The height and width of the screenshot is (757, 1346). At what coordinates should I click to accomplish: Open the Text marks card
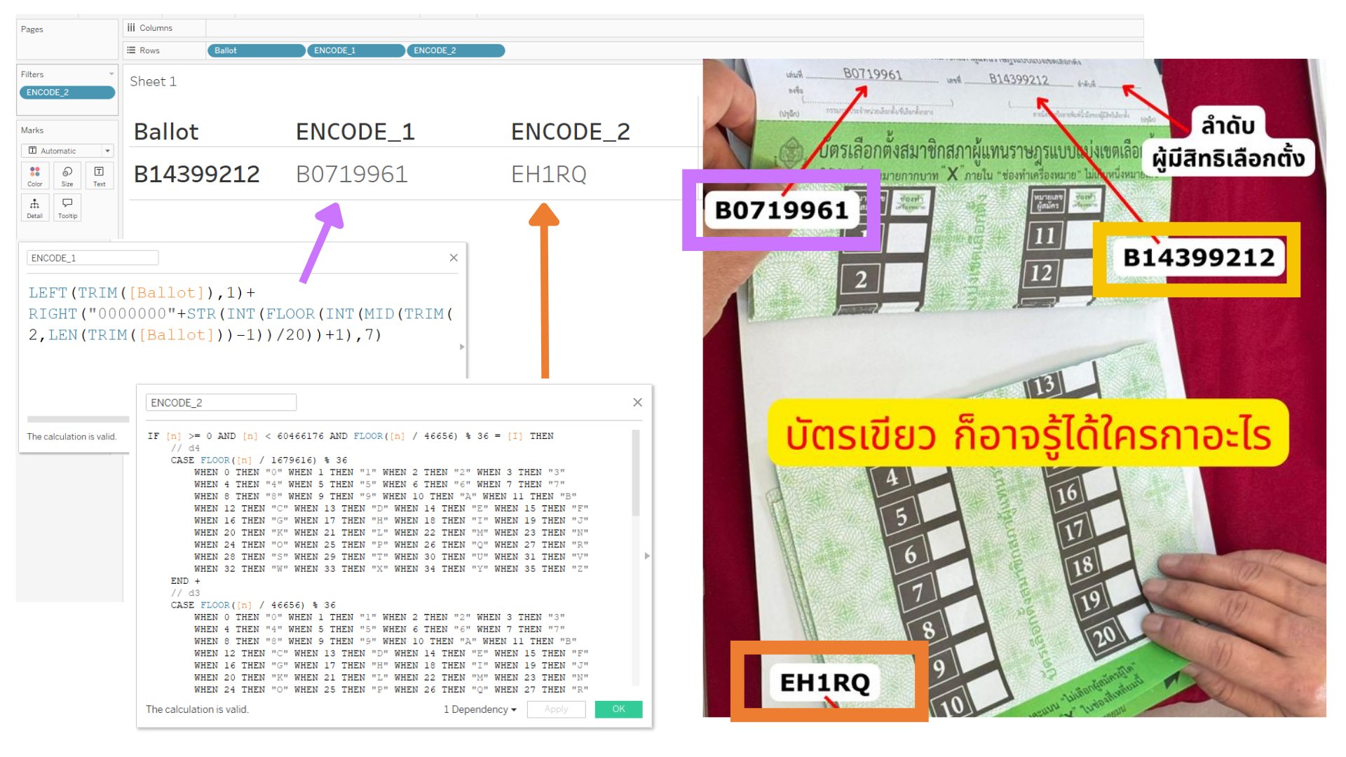pyautogui.click(x=100, y=175)
